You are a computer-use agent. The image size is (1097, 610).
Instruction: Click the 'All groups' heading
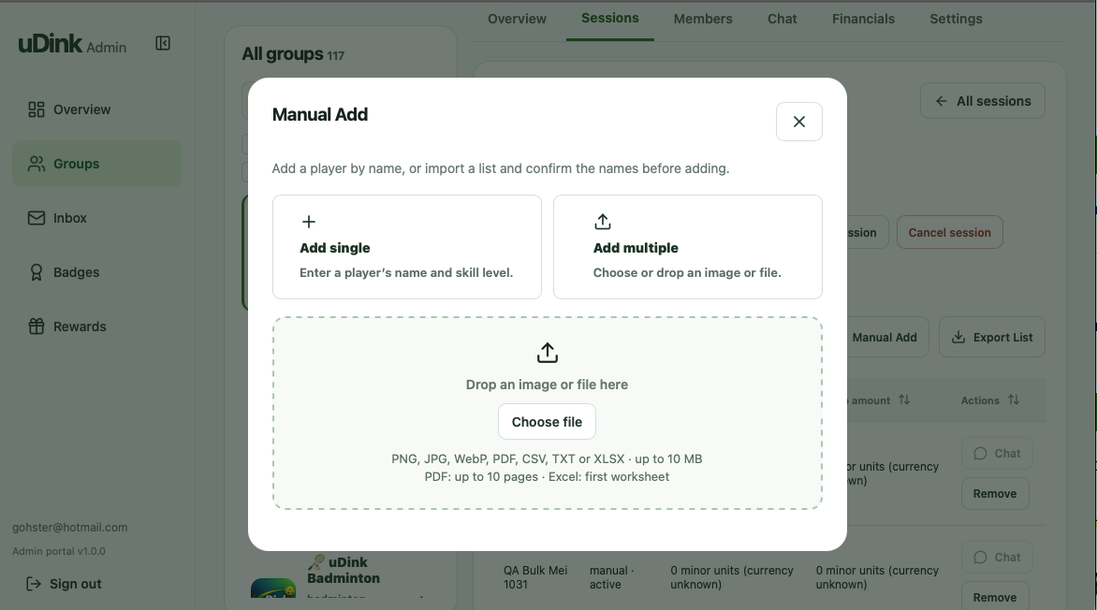[x=284, y=54]
